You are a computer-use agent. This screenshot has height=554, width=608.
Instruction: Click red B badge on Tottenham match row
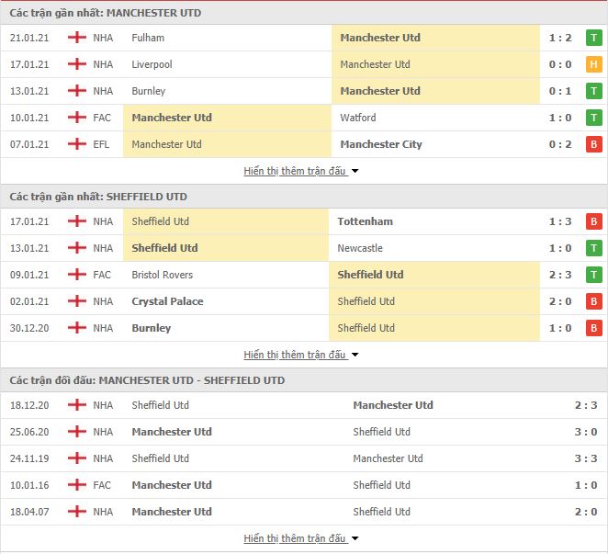[x=593, y=221]
